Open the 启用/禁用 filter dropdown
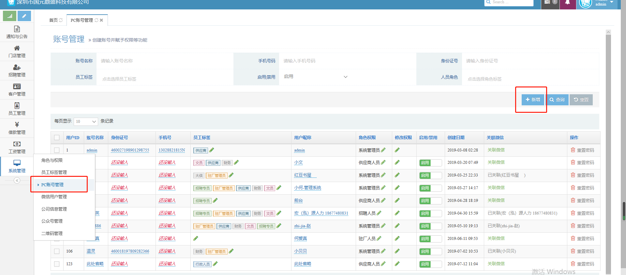 pos(315,77)
